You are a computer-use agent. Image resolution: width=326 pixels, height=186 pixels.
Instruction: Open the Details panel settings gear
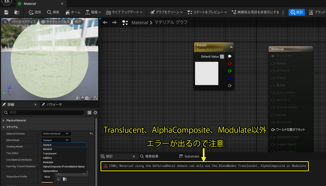point(95,112)
